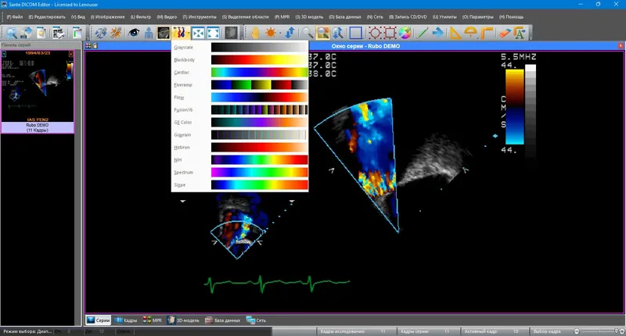Select the text annotation A tool

pyautogui.click(x=520, y=33)
